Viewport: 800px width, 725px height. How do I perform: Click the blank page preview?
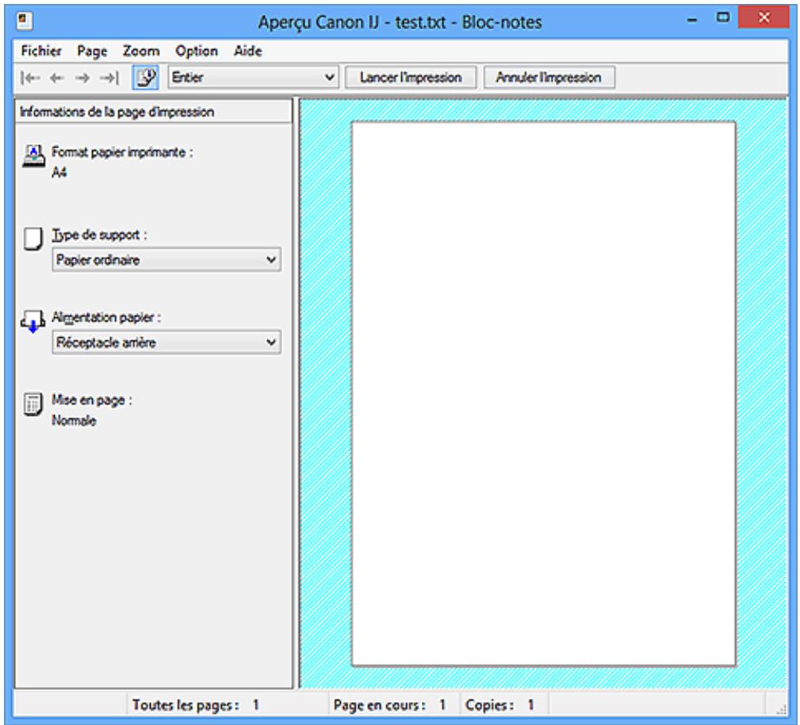(543, 393)
